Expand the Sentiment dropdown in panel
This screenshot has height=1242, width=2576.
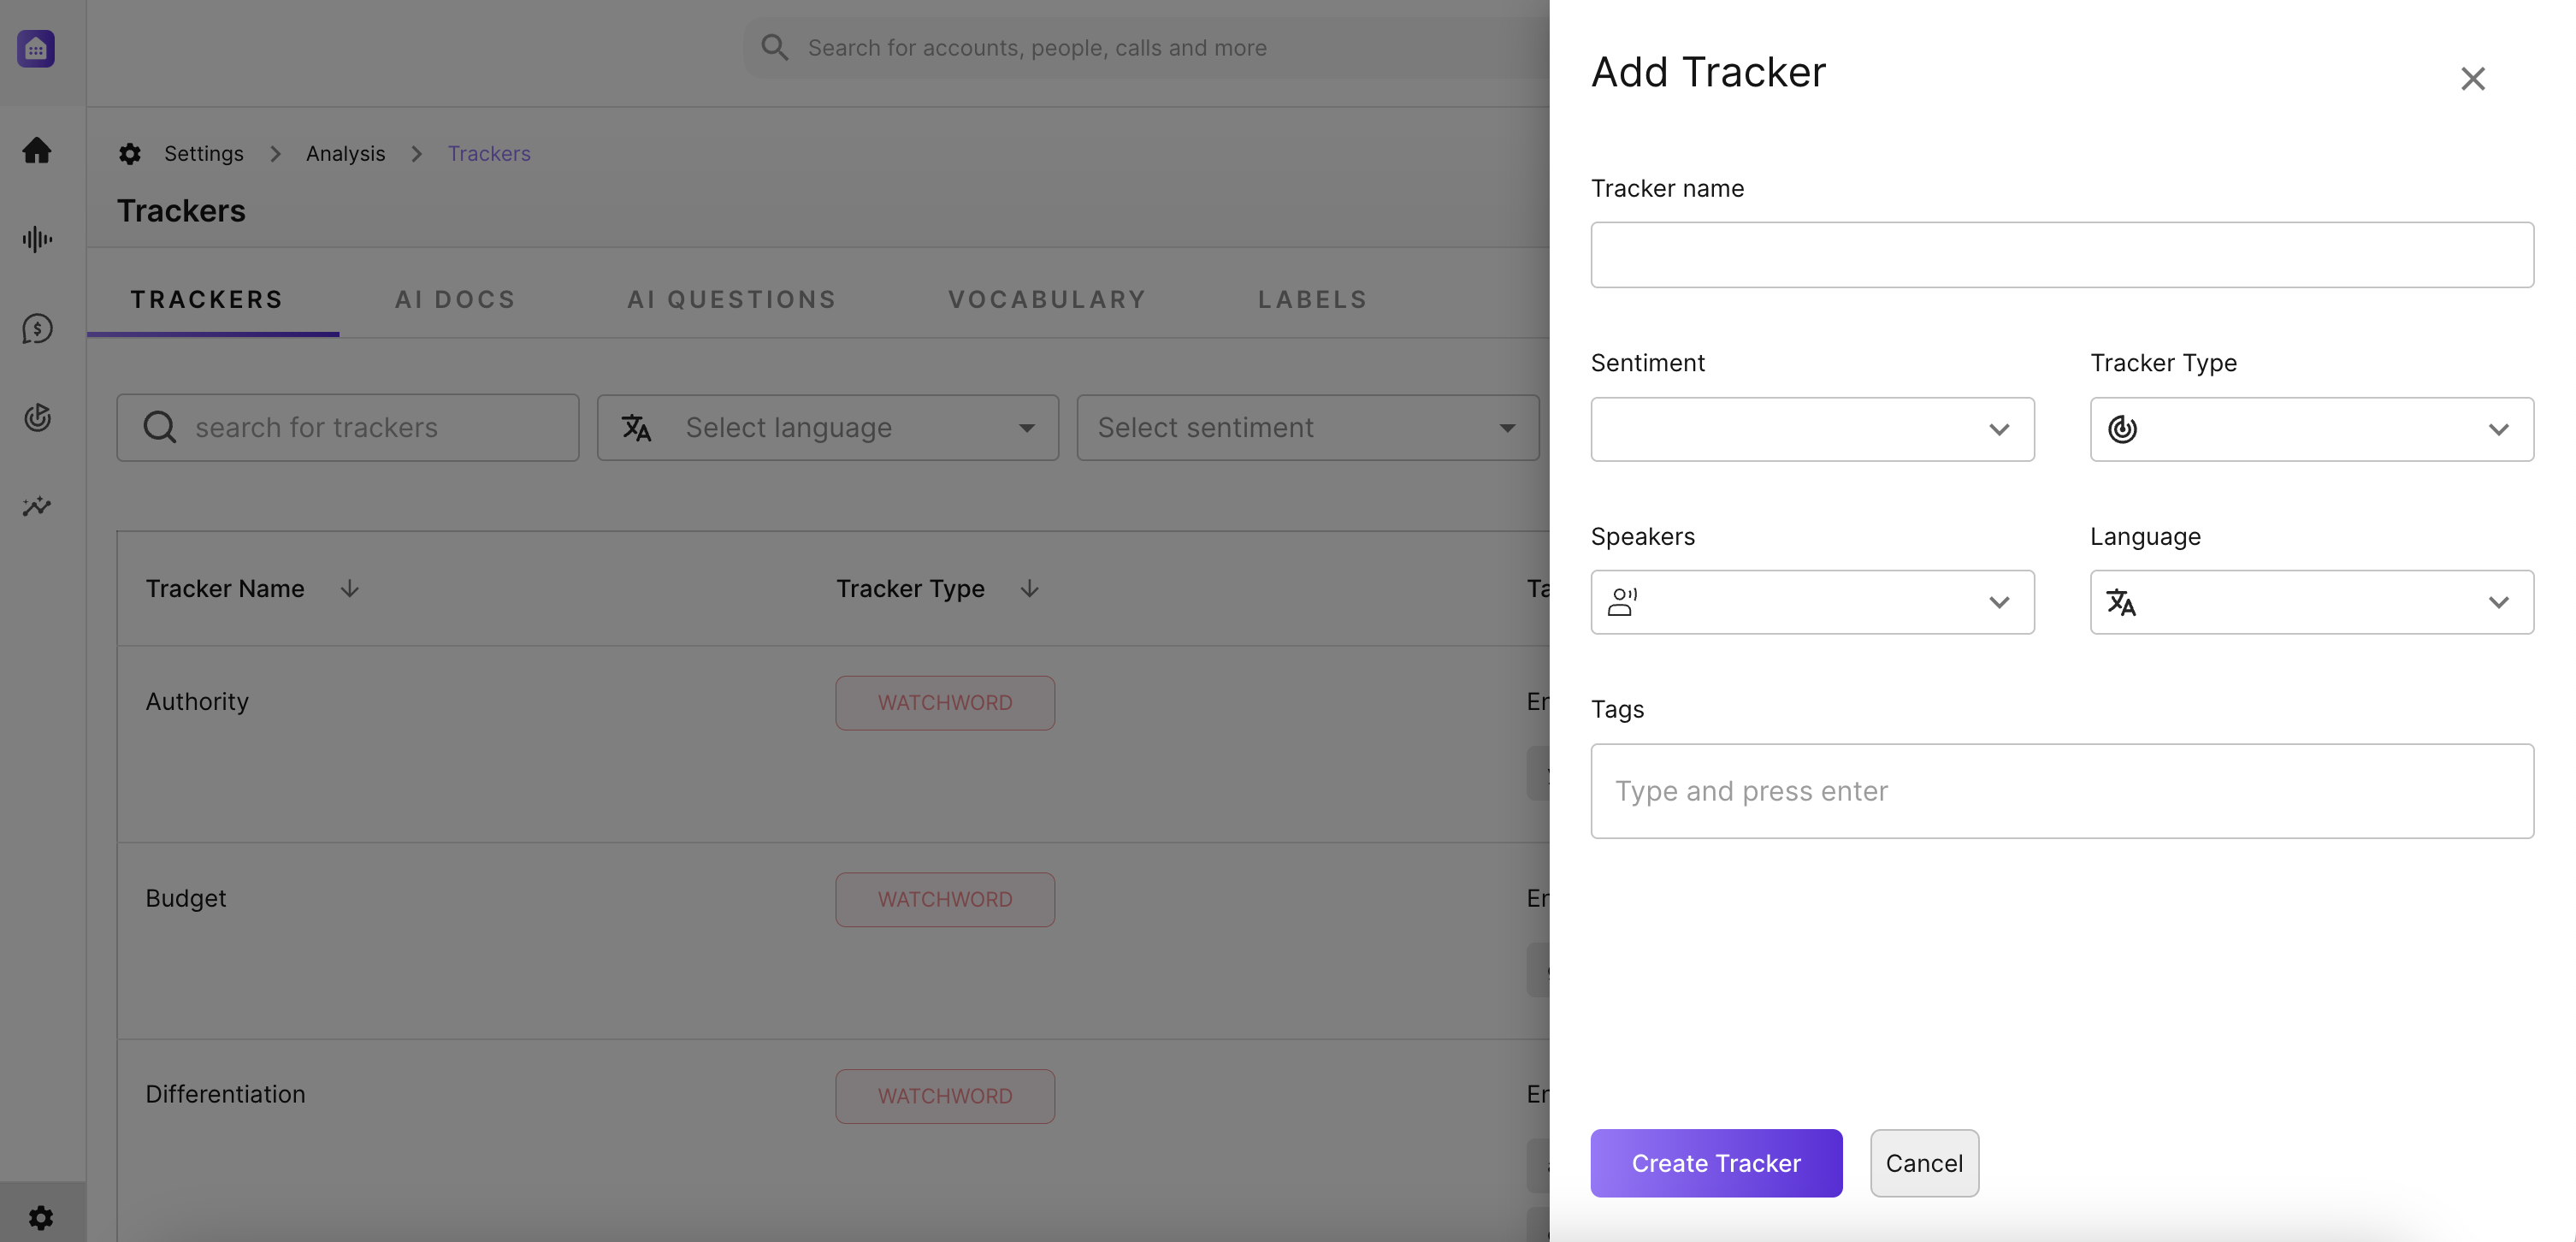[x=1811, y=429]
